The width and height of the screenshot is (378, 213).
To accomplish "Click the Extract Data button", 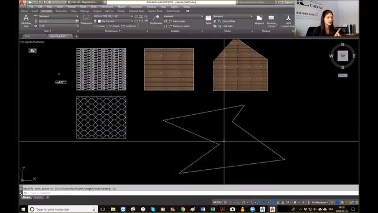I will (226, 21).
